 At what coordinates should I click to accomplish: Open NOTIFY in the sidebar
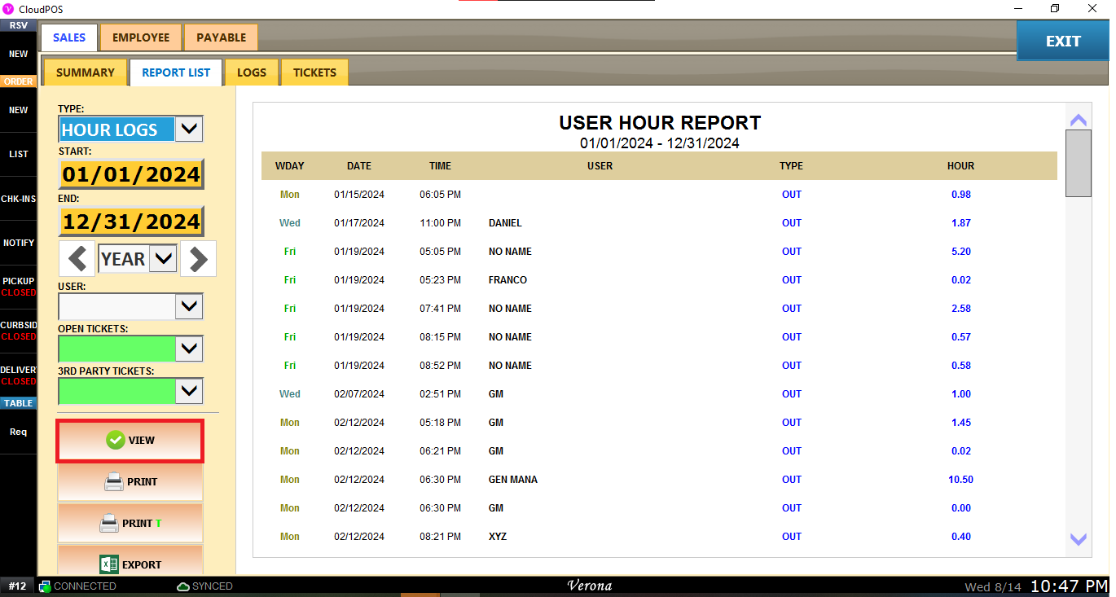point(18,243)
